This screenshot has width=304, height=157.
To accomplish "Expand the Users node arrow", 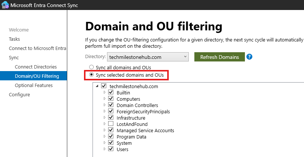I will click(x=104, y=149).
